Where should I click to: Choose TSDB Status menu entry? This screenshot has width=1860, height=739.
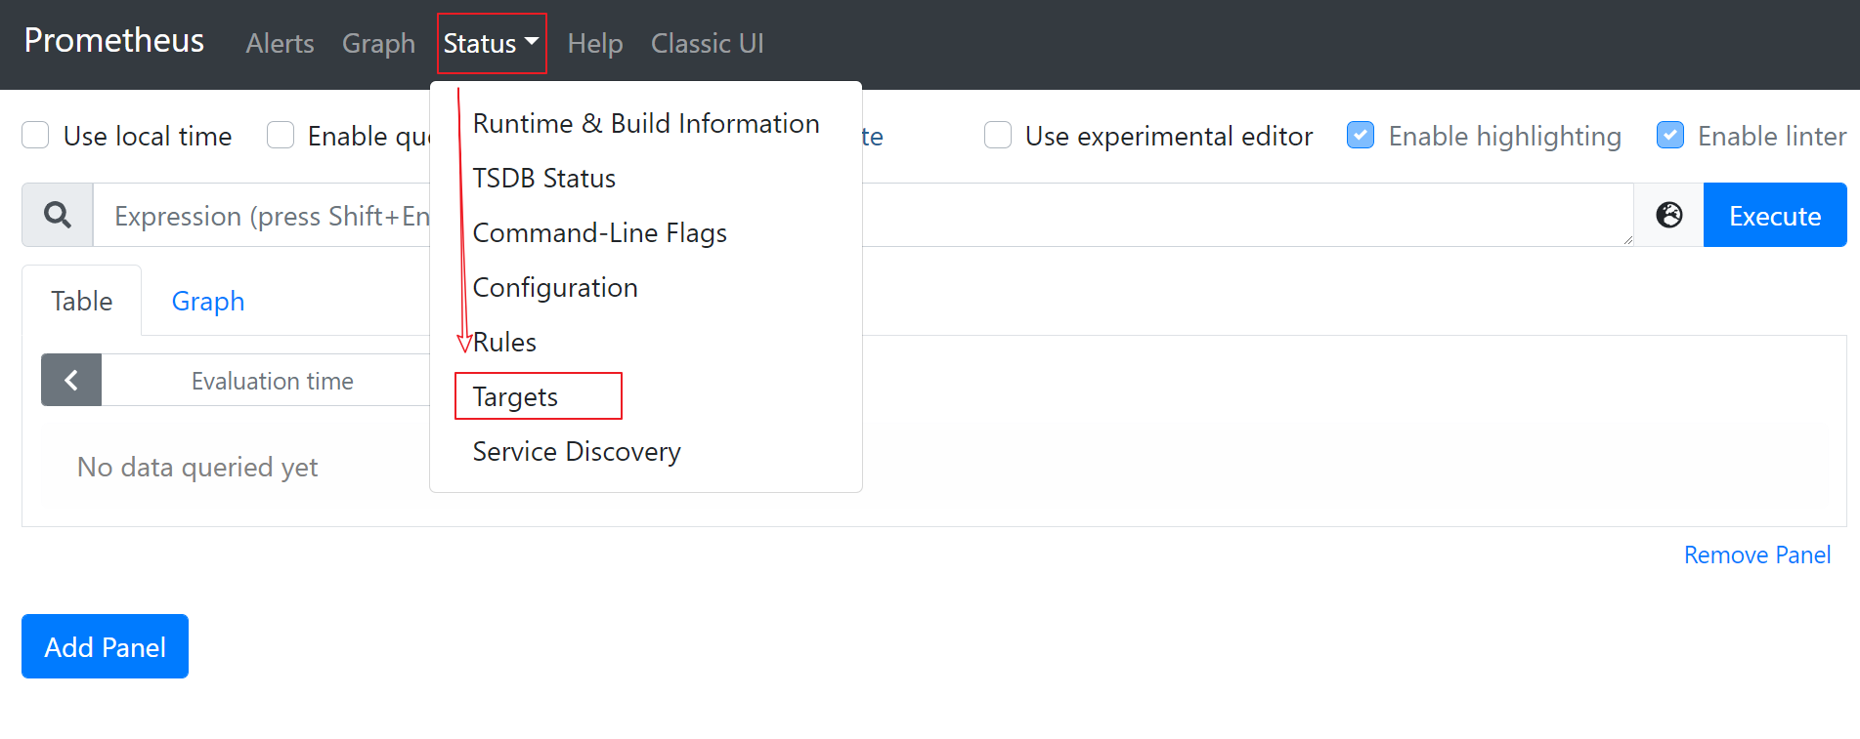click(x=543, y=179)
